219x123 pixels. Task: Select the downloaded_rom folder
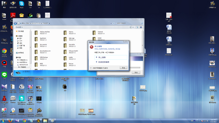(42, 52)
